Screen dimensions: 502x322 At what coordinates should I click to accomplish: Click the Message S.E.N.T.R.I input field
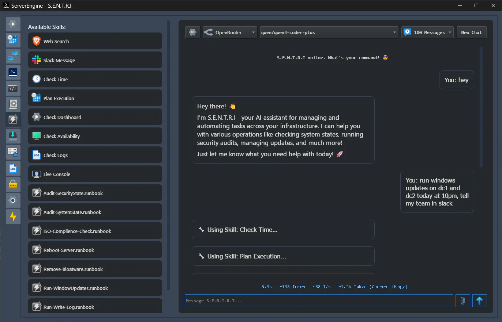pyautogui.click(x=318, y=300)
